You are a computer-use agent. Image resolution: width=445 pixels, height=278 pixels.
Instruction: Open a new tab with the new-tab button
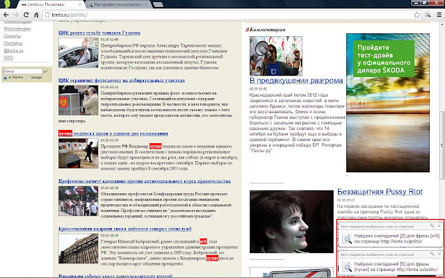coord(158,5)
